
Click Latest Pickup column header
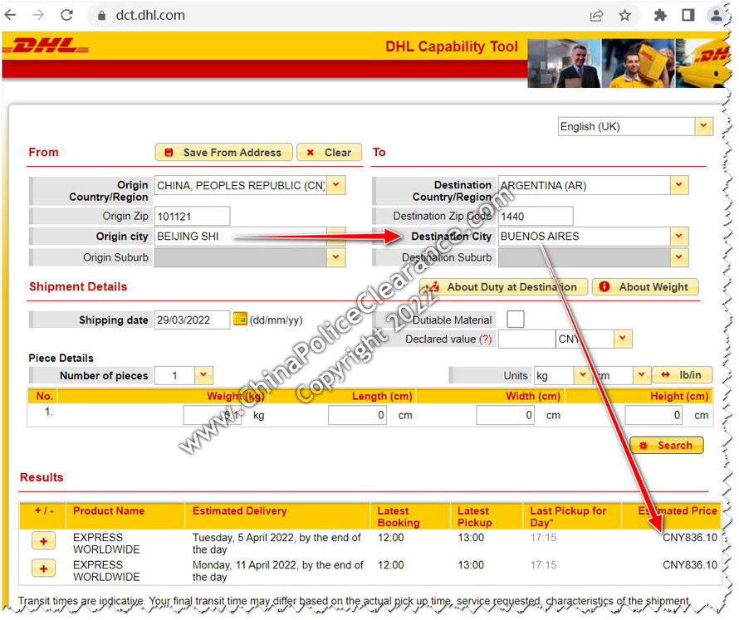point(475,517)
